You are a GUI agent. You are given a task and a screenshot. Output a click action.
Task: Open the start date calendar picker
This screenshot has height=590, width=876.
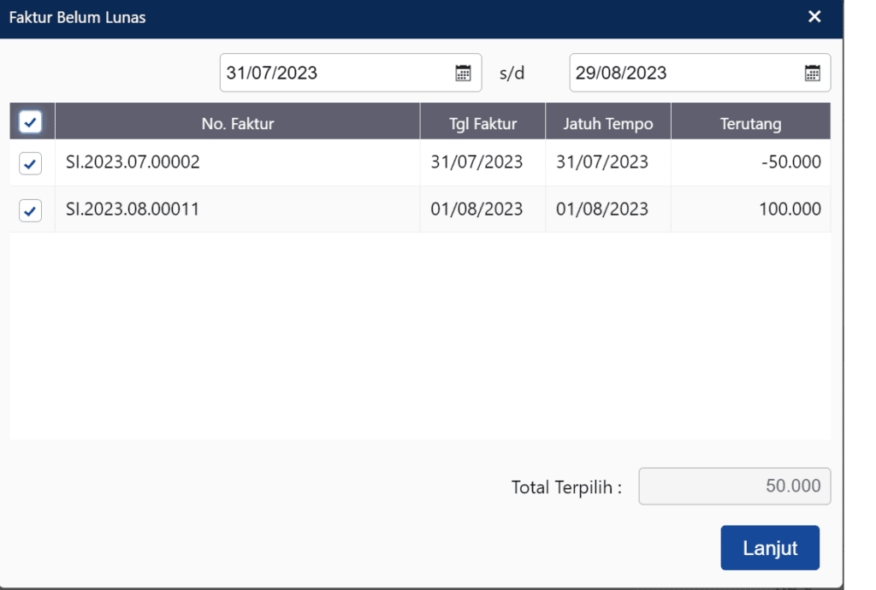pos(463,73)
